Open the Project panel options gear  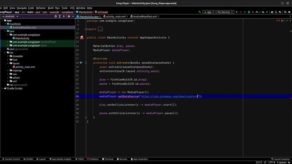coord(69,16)
